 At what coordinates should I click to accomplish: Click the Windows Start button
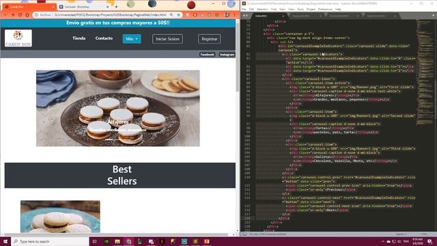(x=5, y=241)
